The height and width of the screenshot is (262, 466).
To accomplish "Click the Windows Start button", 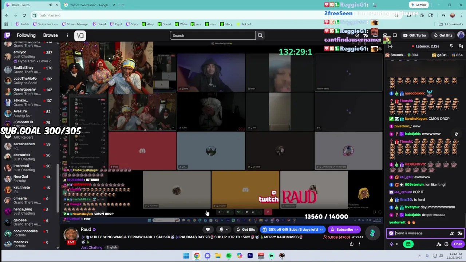I will 186,256.
